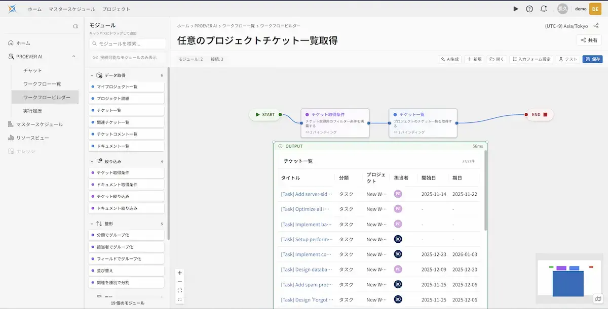The image size is (608, 309).
Task: Select the チケット一覧 node on the canvas
Action: (x=423, y=123)
